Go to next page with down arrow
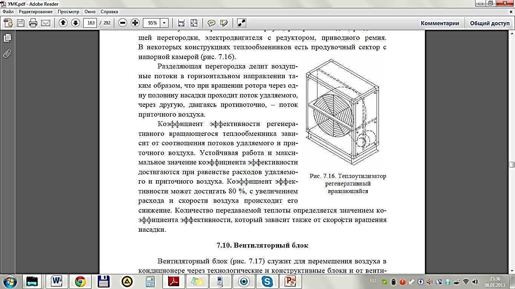 tap(75, 23)
